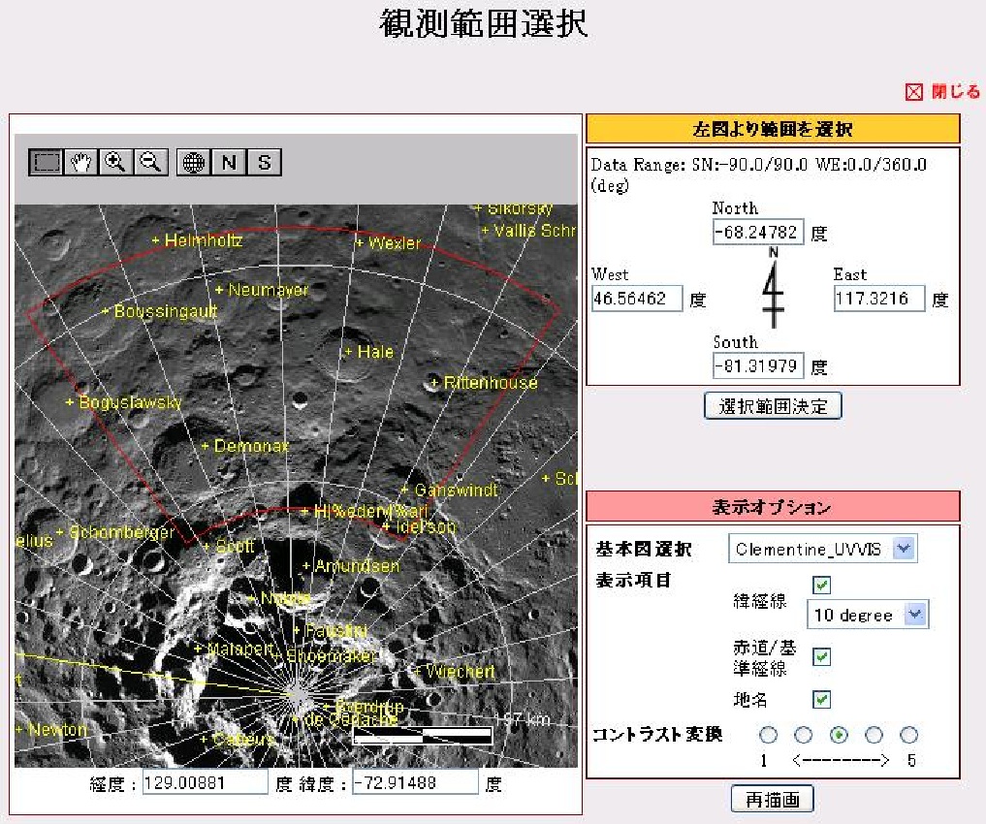Select the first contrast level radio button

pyautogui.click(x=768, y=734)
